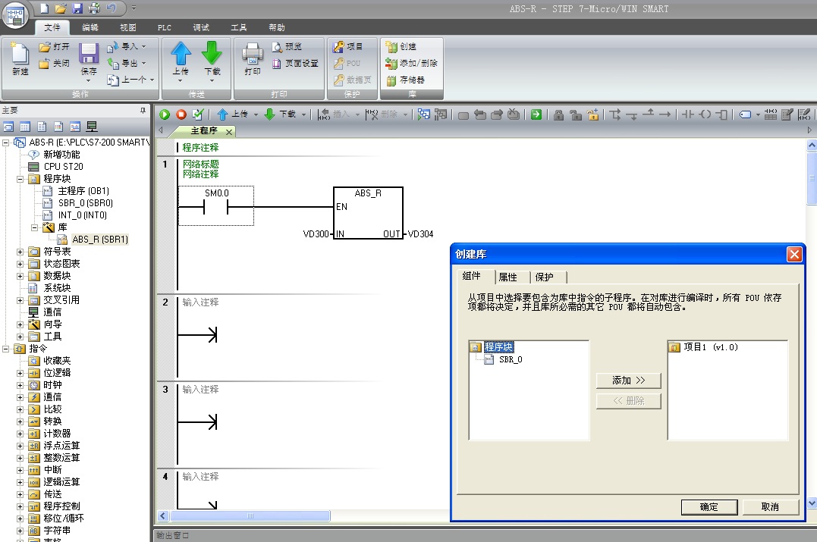Screen dimensions: 817x542
Task: Close the 创建库 dialog with X
Action: [794, 254]
